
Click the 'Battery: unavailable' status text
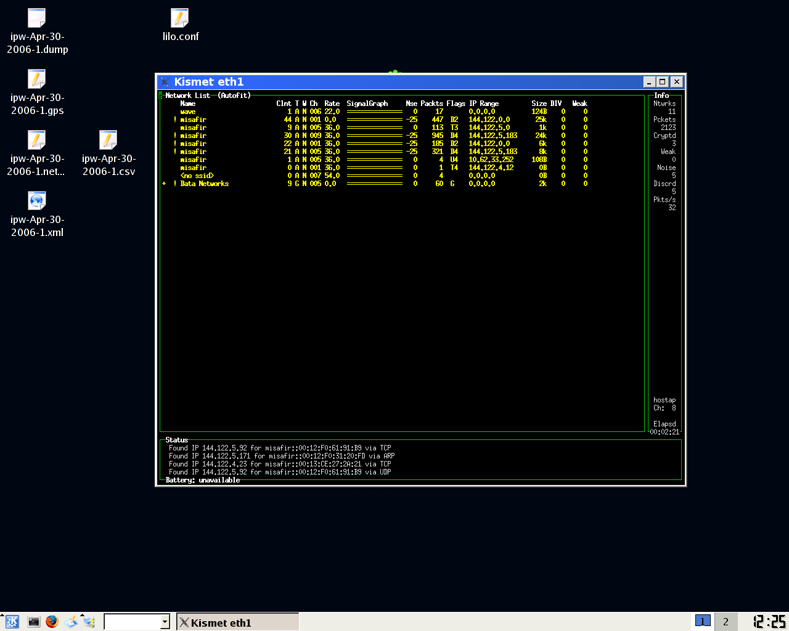203,480
